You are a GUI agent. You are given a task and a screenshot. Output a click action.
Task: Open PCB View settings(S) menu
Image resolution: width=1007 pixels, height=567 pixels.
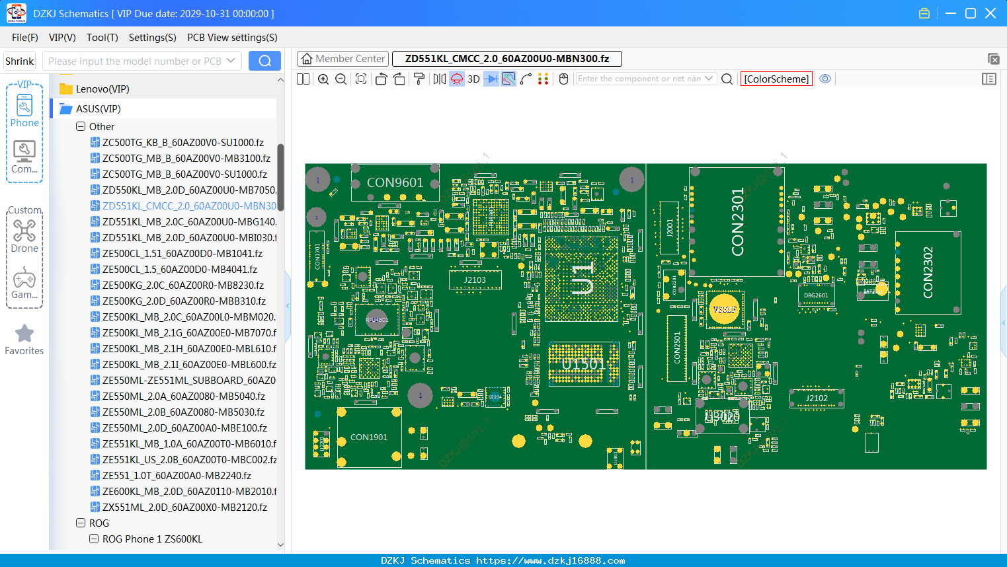pos(232,38)
